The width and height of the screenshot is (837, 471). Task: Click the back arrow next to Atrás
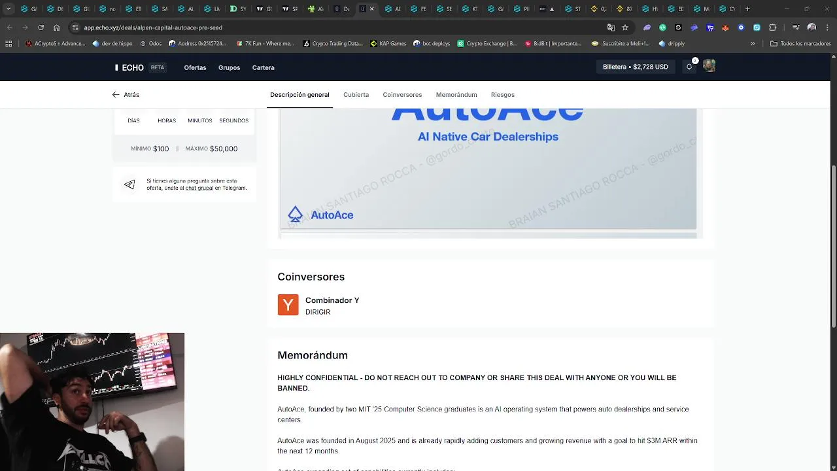click(x=116, y=95)
